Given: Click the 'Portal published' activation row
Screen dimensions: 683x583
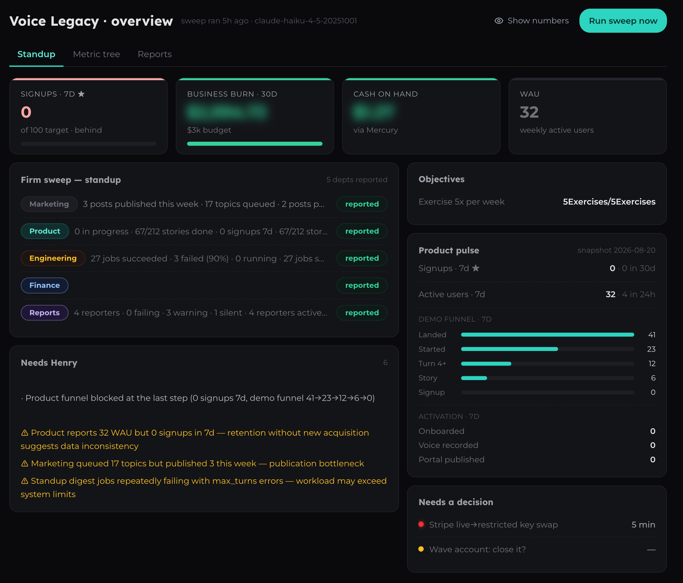Looking at the screenshot, I should (537, 459).
